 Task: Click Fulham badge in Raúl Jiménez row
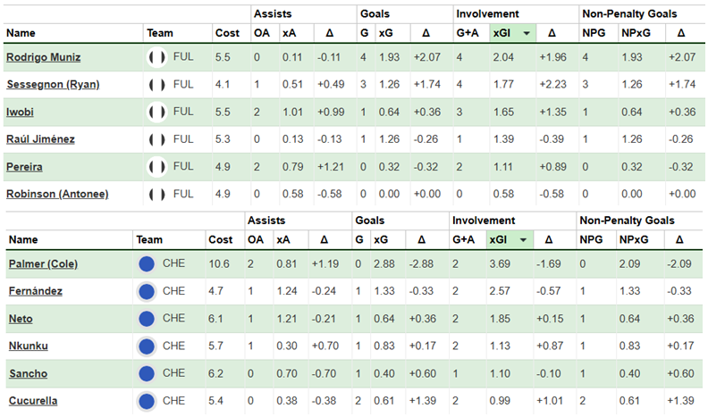pyautogui.click(x=157, y=139)
